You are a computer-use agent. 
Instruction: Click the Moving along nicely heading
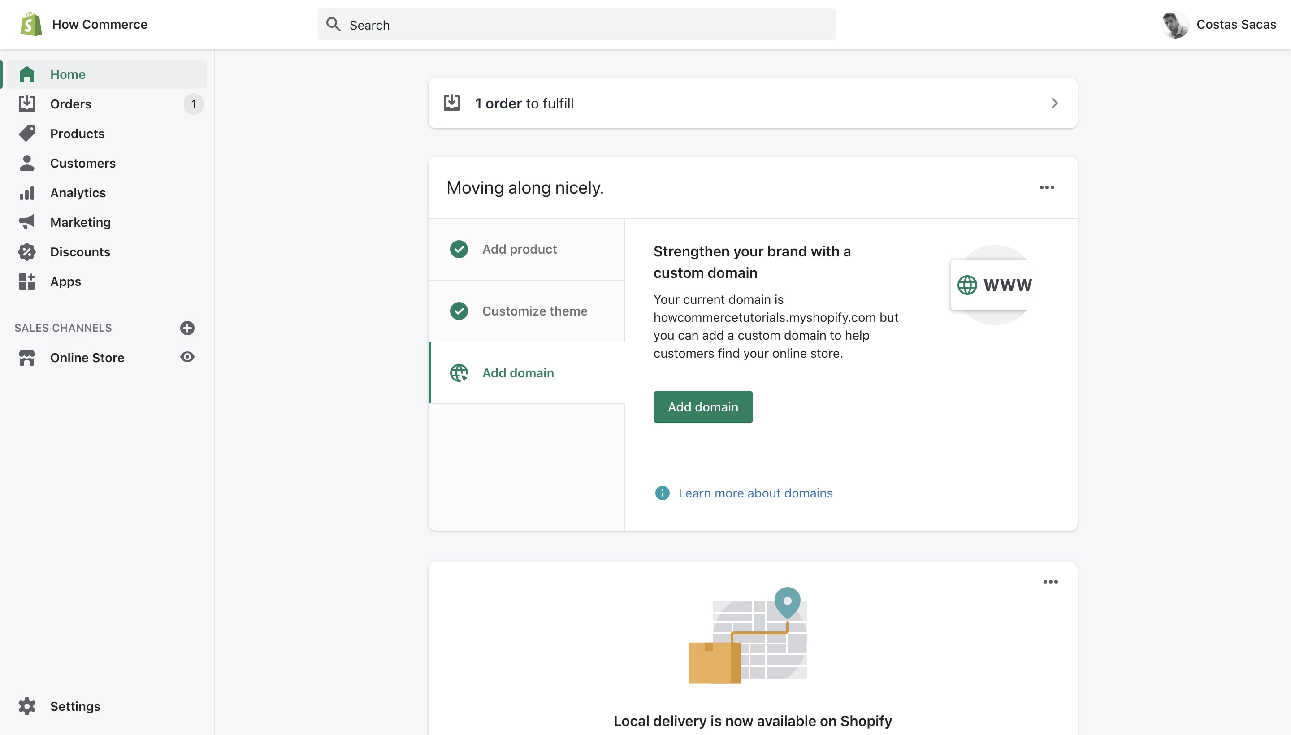(x=524, y=187)
